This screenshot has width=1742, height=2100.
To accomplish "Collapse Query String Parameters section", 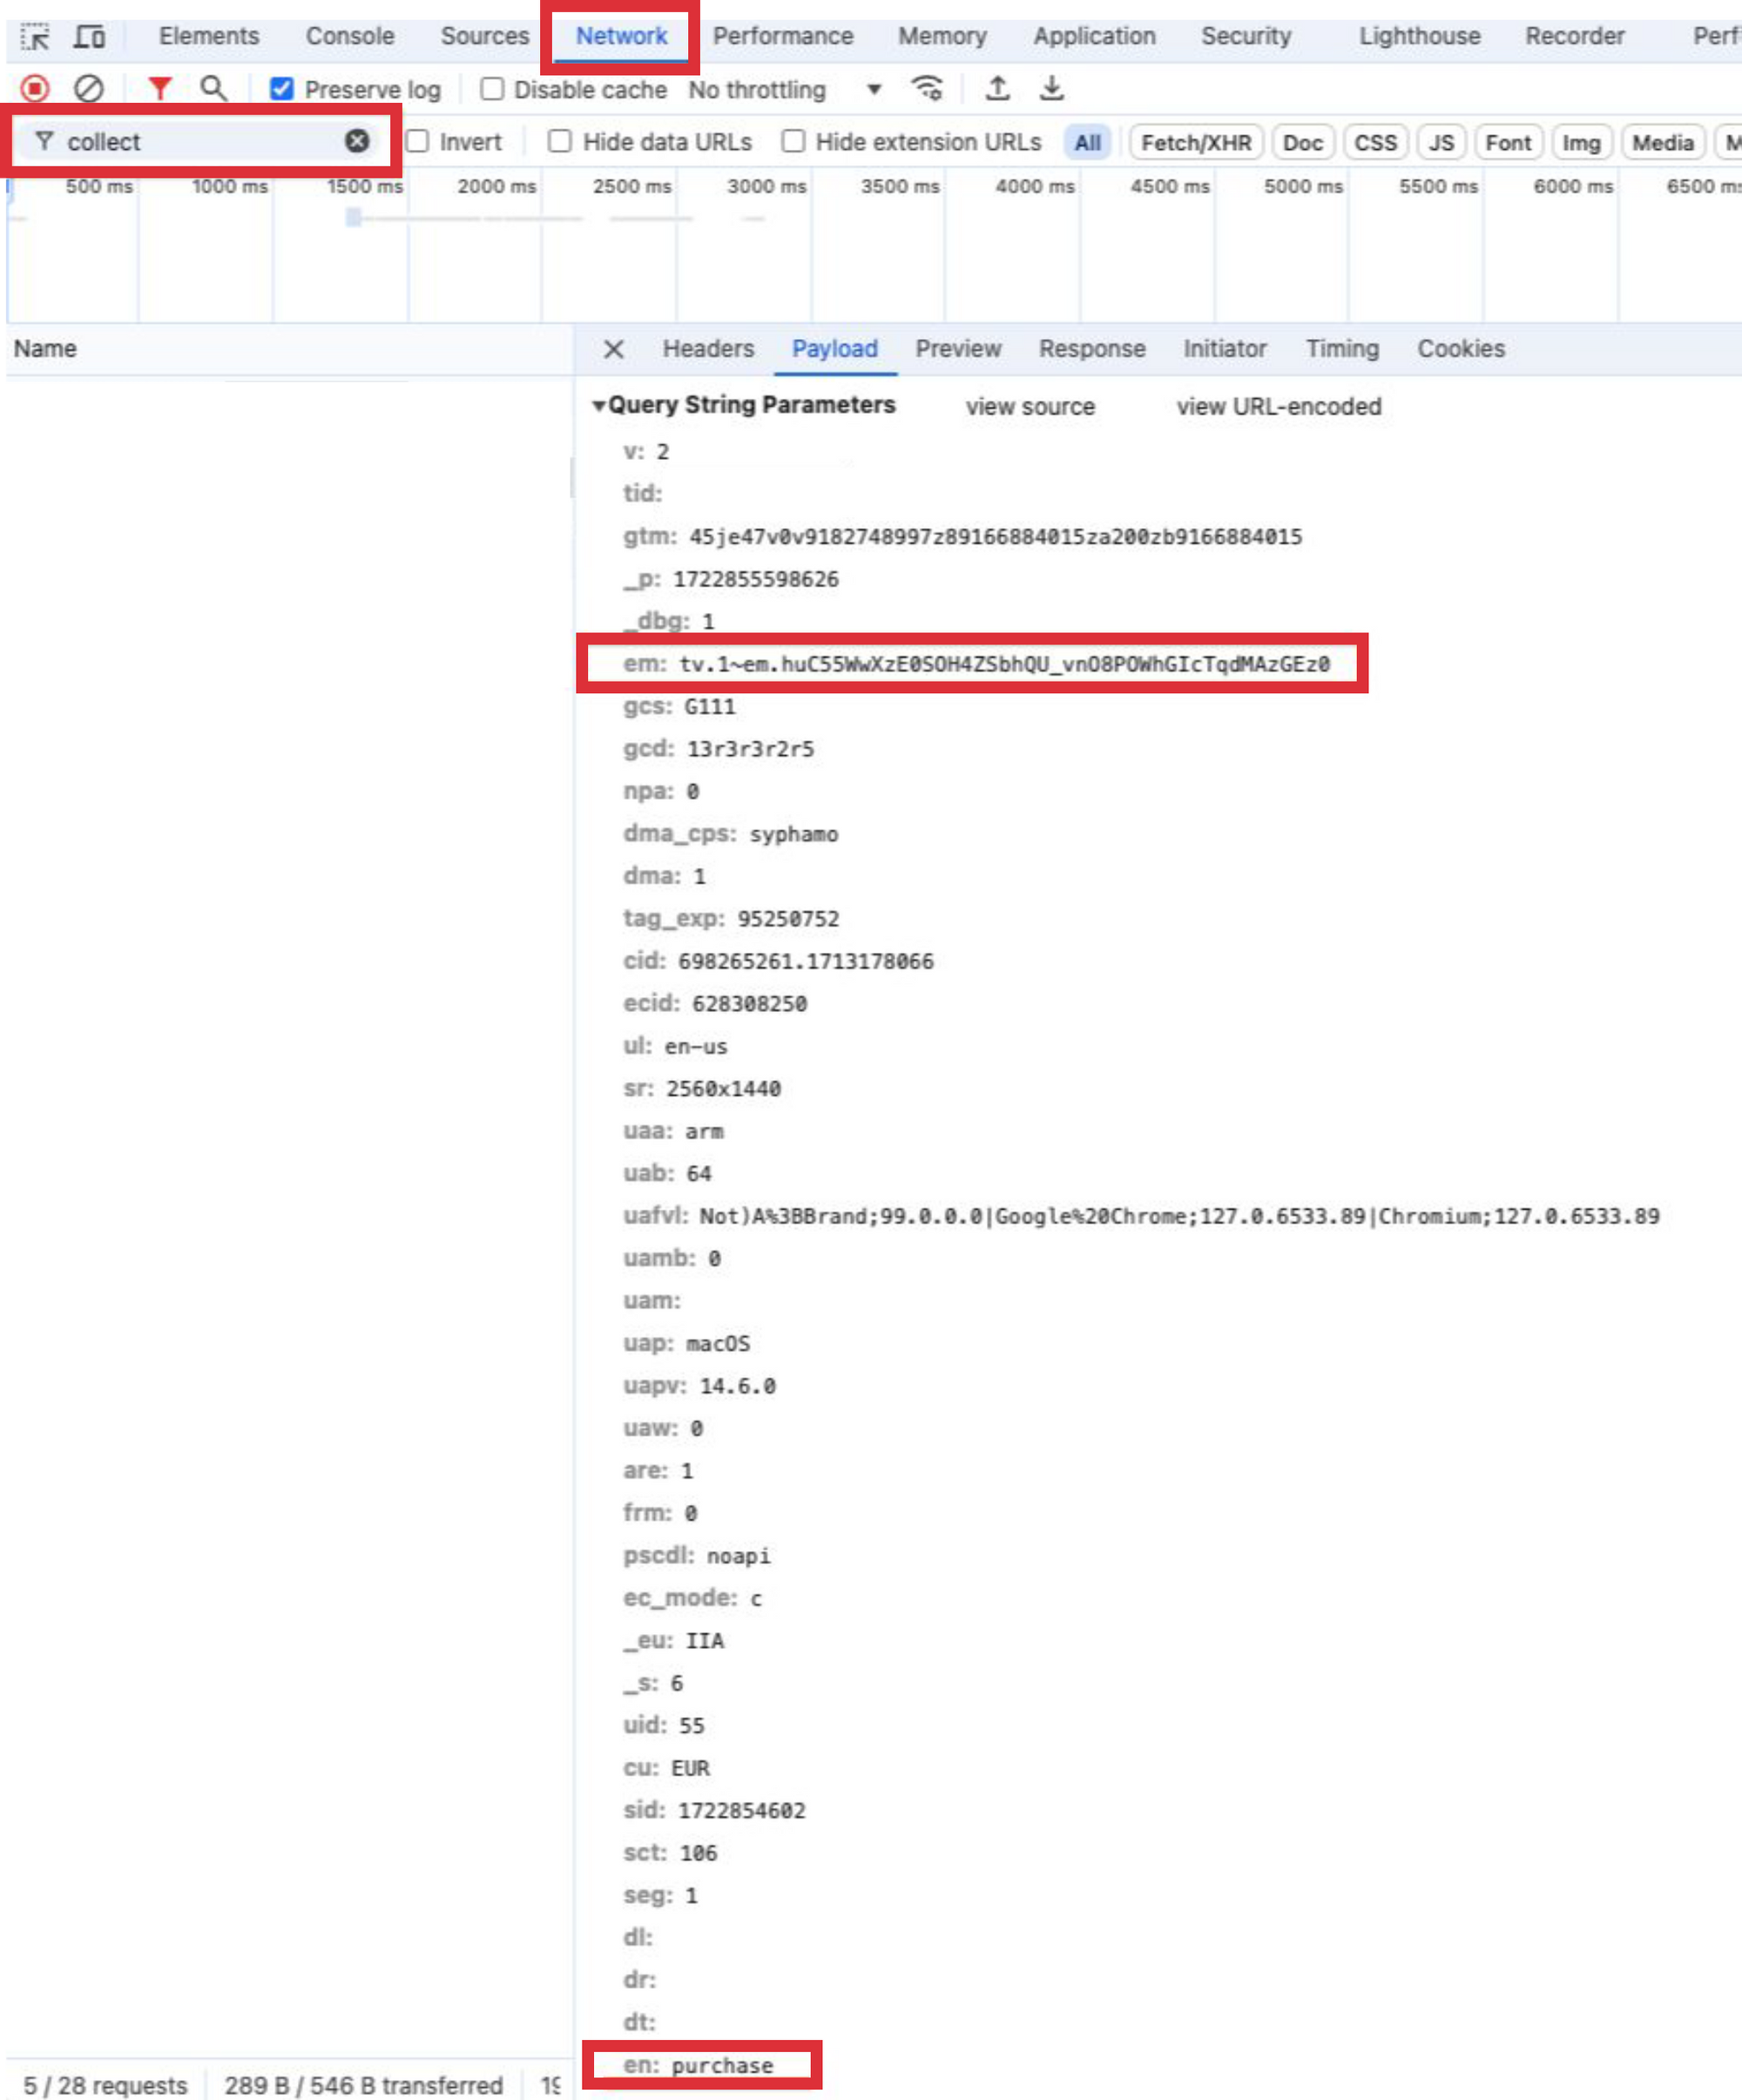I will 599,405.
